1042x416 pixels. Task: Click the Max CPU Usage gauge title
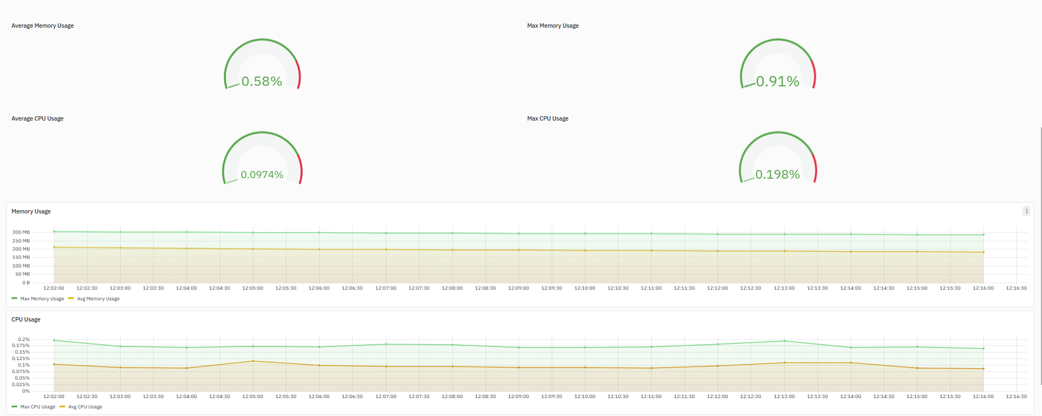(x=548, y=118)
